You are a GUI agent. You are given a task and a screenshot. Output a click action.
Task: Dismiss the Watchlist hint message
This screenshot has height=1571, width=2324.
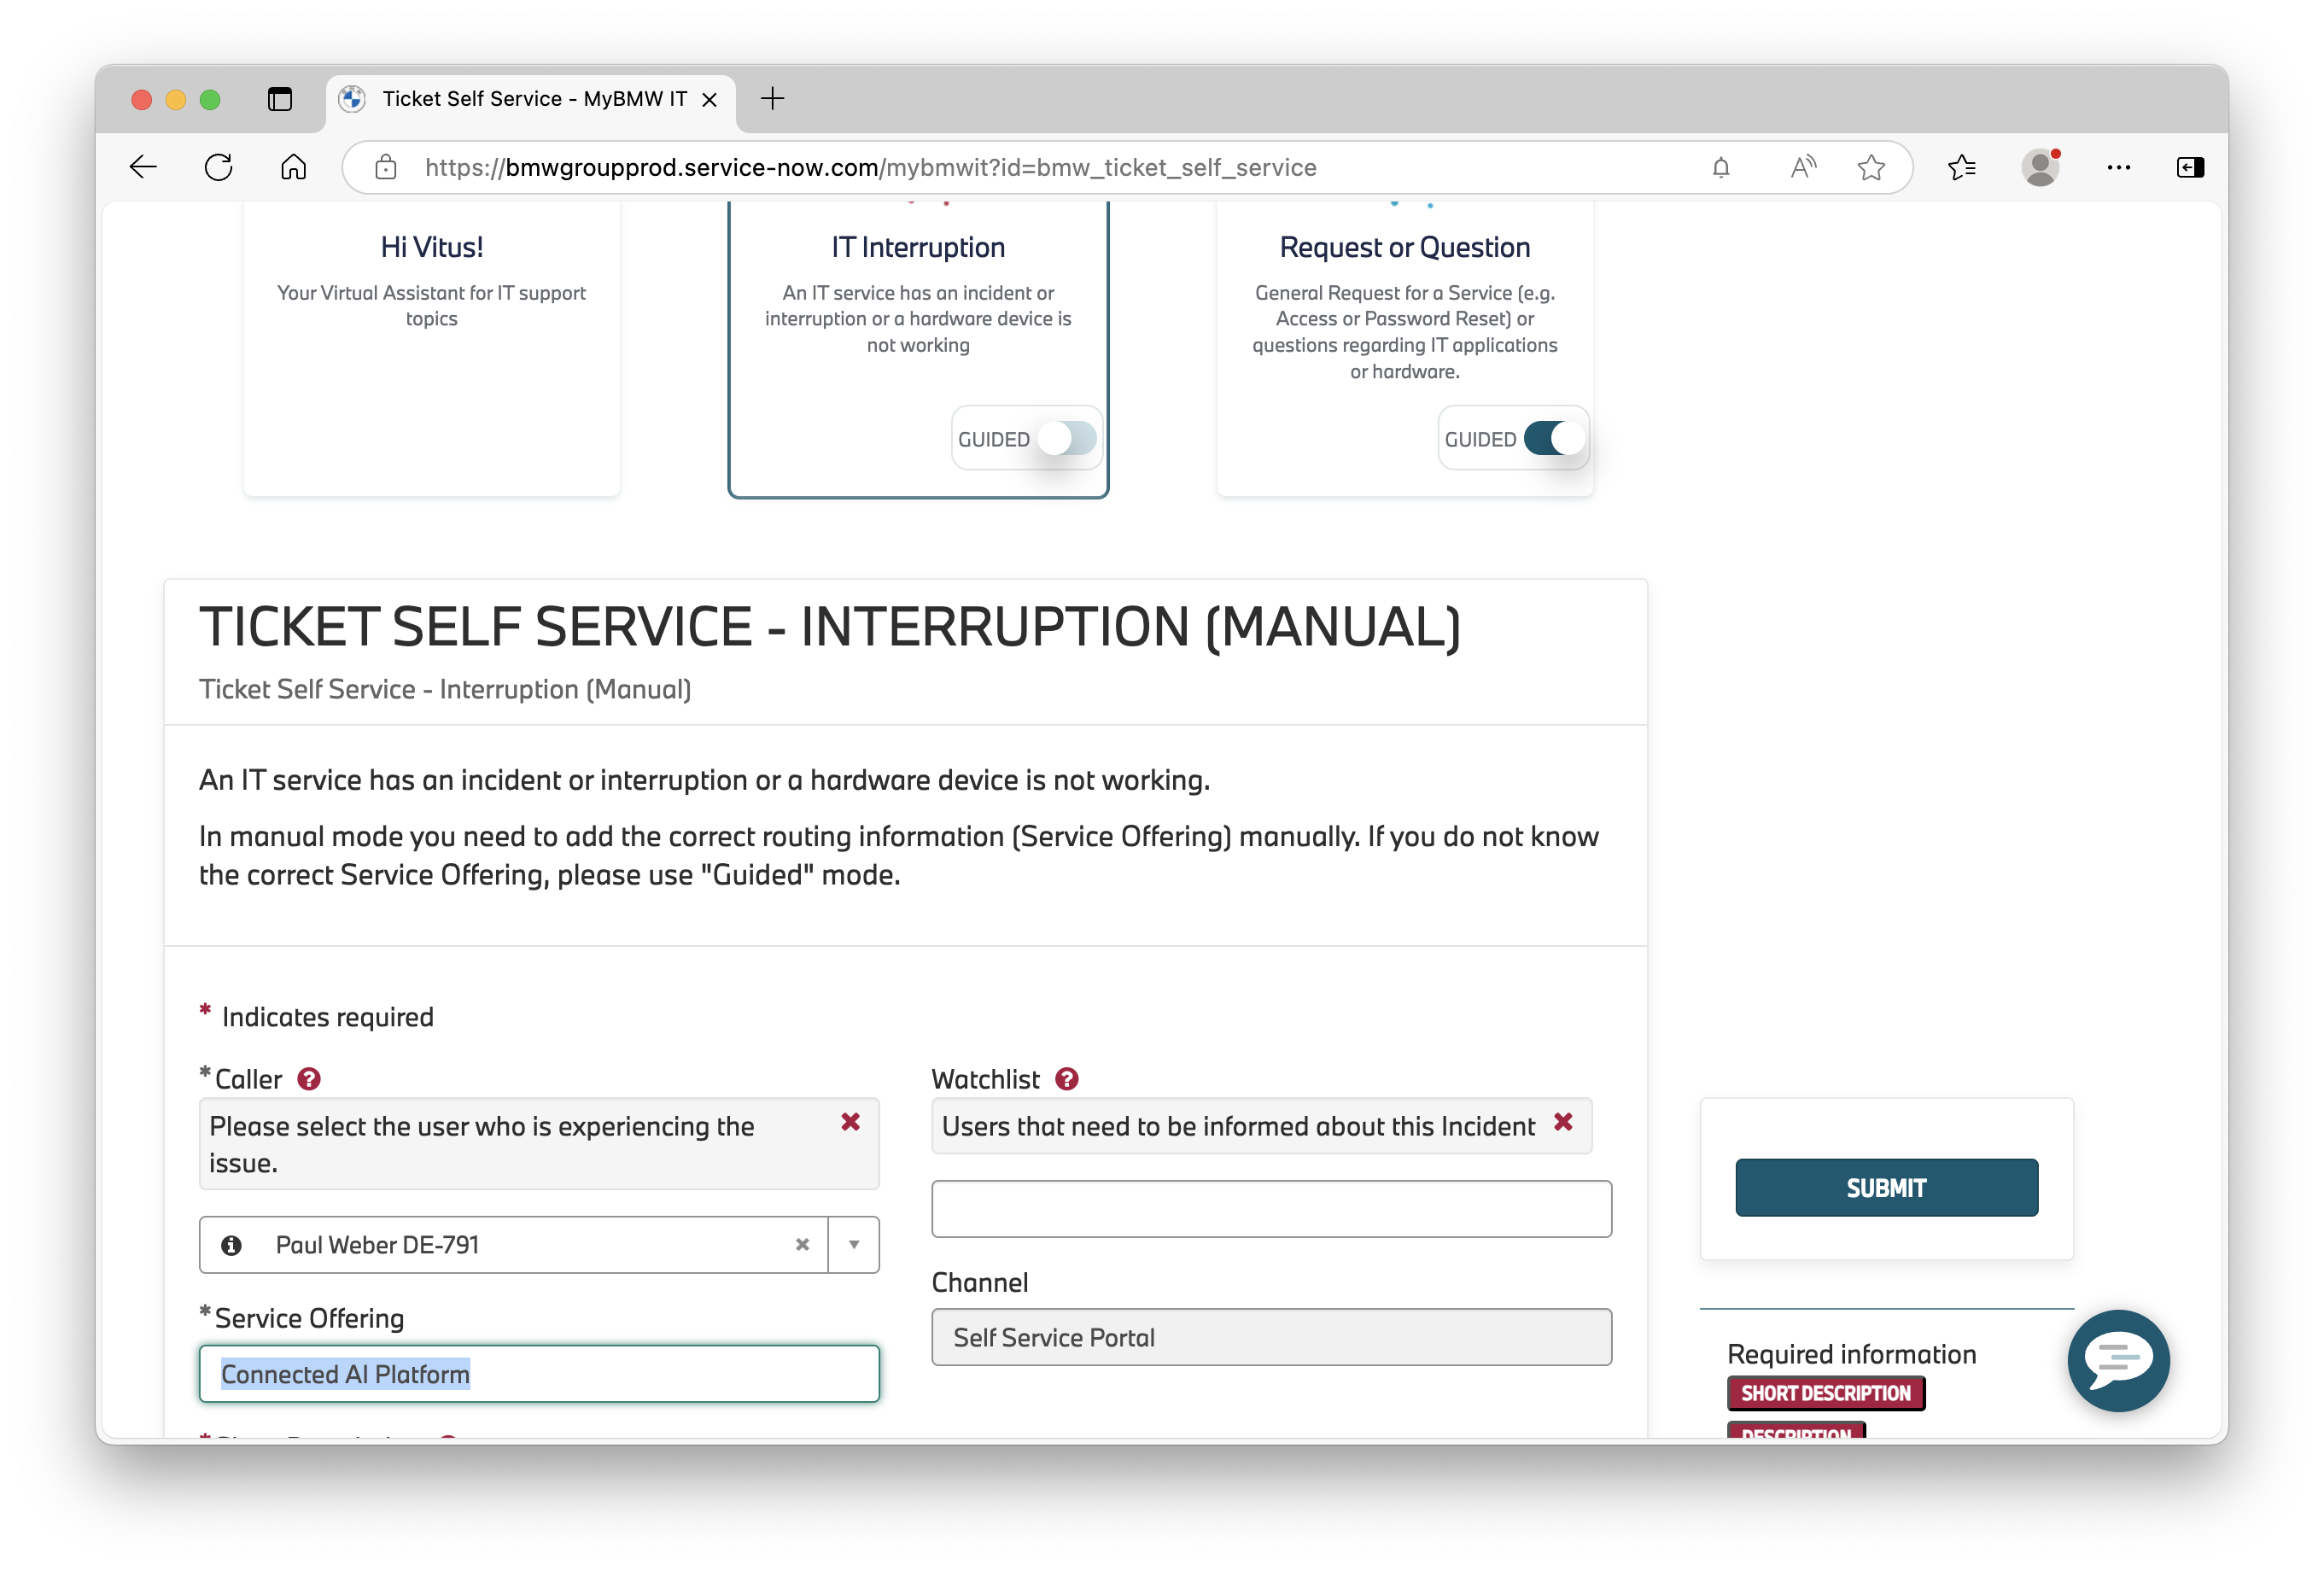[1563, 1122]
